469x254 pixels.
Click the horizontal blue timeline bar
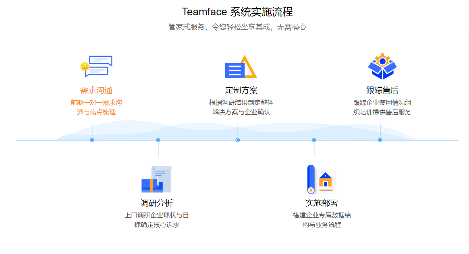[x=201, y=140]
